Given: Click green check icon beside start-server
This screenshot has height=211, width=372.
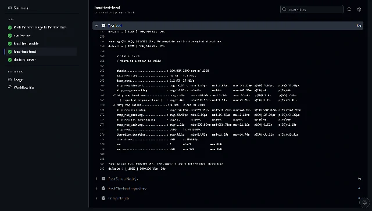Looking at the screenshot, I should pos(10,35).
